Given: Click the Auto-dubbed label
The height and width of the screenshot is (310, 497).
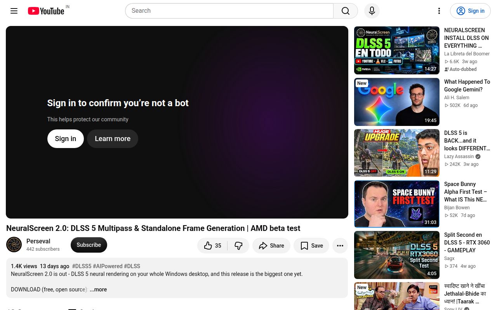Looking at the screenshot, I should point(461,69).
